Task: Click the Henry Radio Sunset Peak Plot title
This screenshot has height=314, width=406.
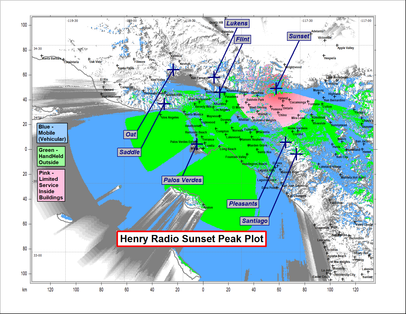Action: [x=192, y=239]
